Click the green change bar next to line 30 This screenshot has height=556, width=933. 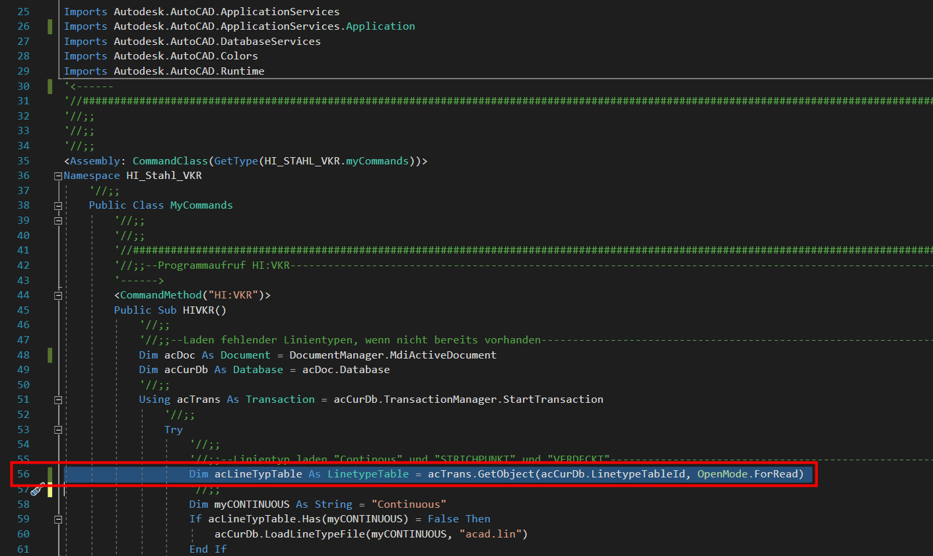50,86
